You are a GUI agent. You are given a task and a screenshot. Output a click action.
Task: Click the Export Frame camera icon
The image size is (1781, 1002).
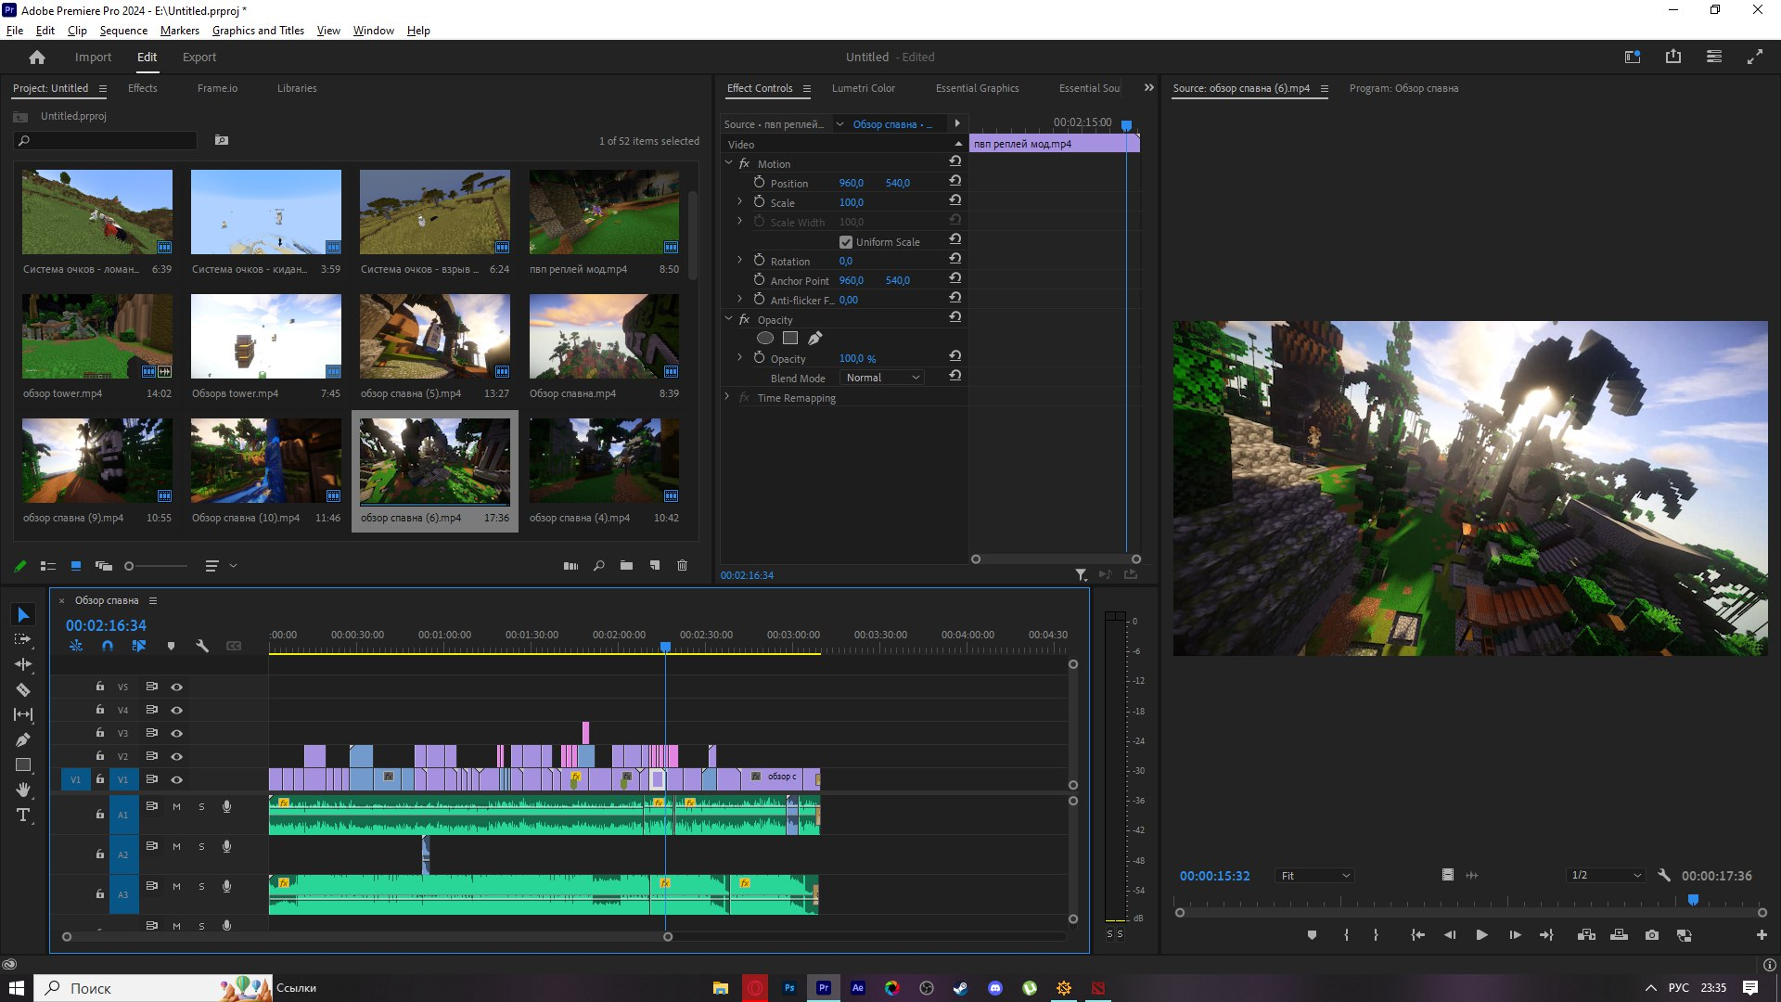tap(1652, 935)
